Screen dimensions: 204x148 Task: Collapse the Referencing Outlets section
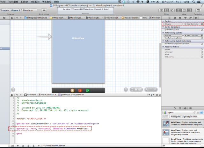point(163,33)
